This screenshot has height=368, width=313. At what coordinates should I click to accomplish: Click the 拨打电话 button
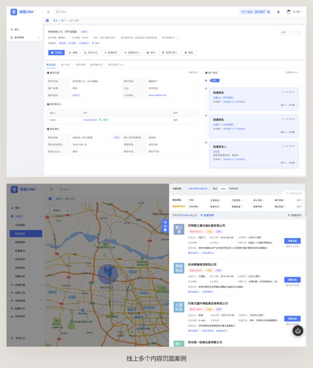pyautogui.click(x=90, y=53)
